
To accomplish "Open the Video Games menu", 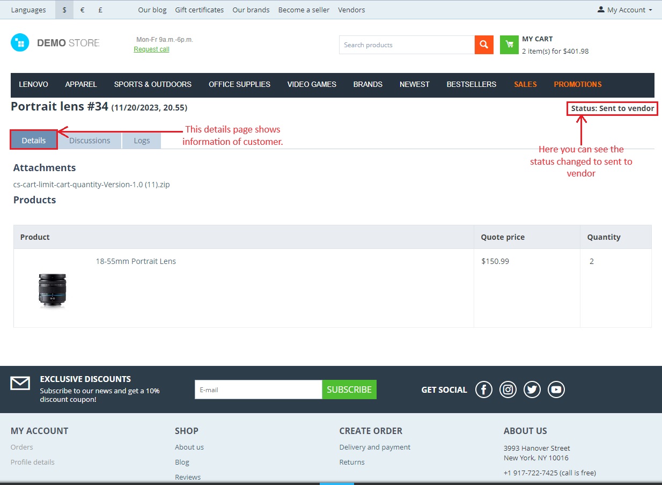I will (312, 84).
